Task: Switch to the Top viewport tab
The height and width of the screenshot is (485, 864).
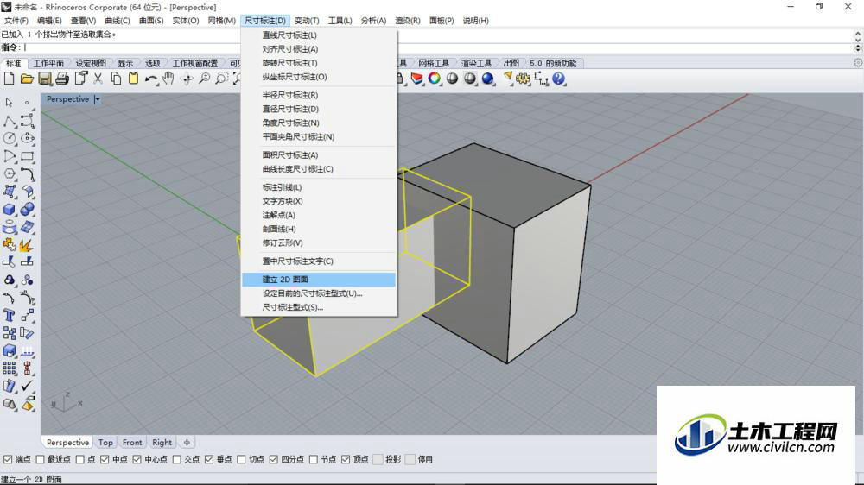Action: [x=105, y=442]
